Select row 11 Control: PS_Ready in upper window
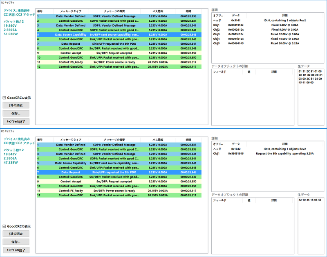Viewport: 327px width, 257px height. pos(119,62)
